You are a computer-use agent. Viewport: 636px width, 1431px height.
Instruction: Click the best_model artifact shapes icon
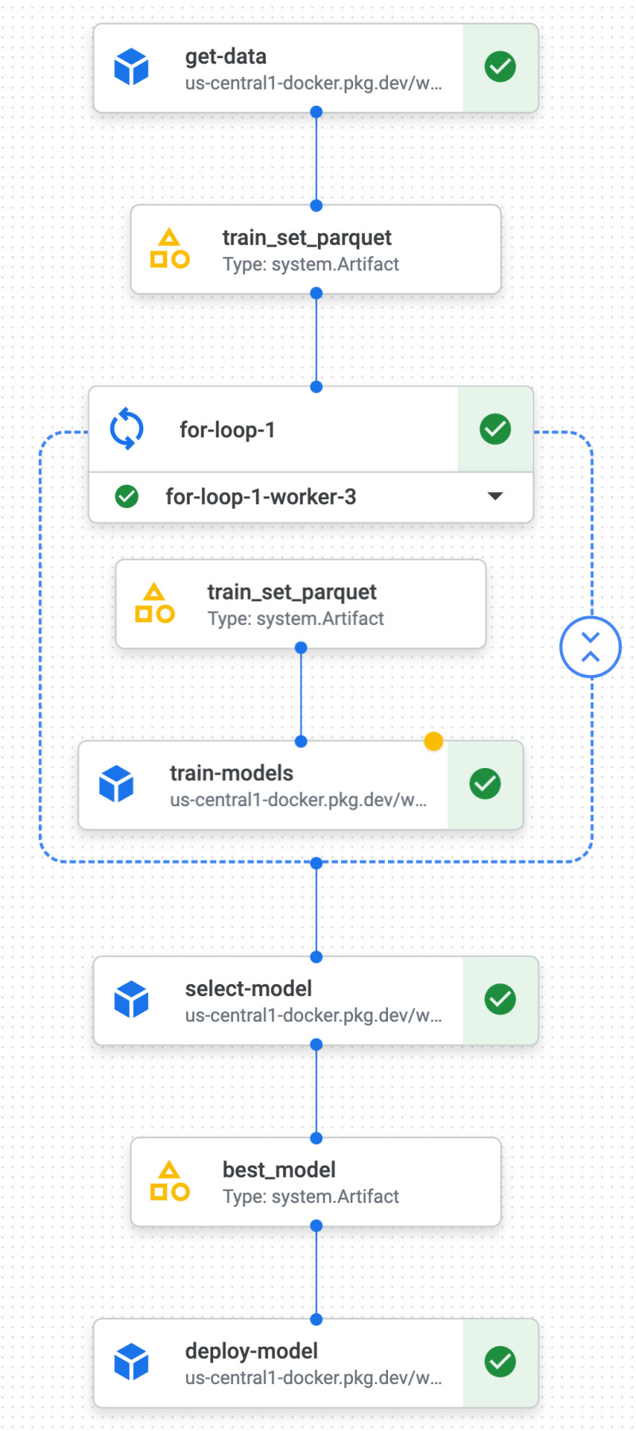[x=169, y=1181]
